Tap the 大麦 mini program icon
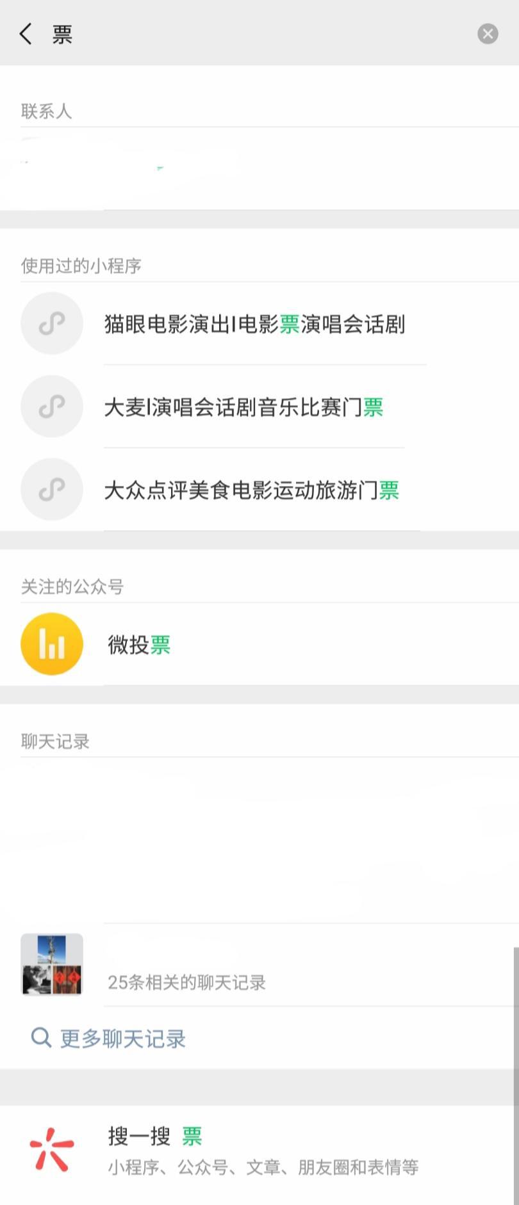Screen dimensions: 519x1205 [52, 407]
